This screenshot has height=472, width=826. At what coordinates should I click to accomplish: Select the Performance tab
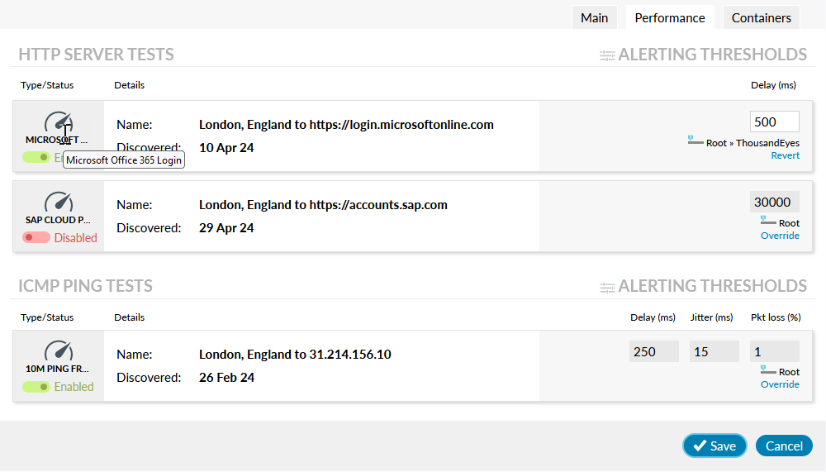[670, 17]
